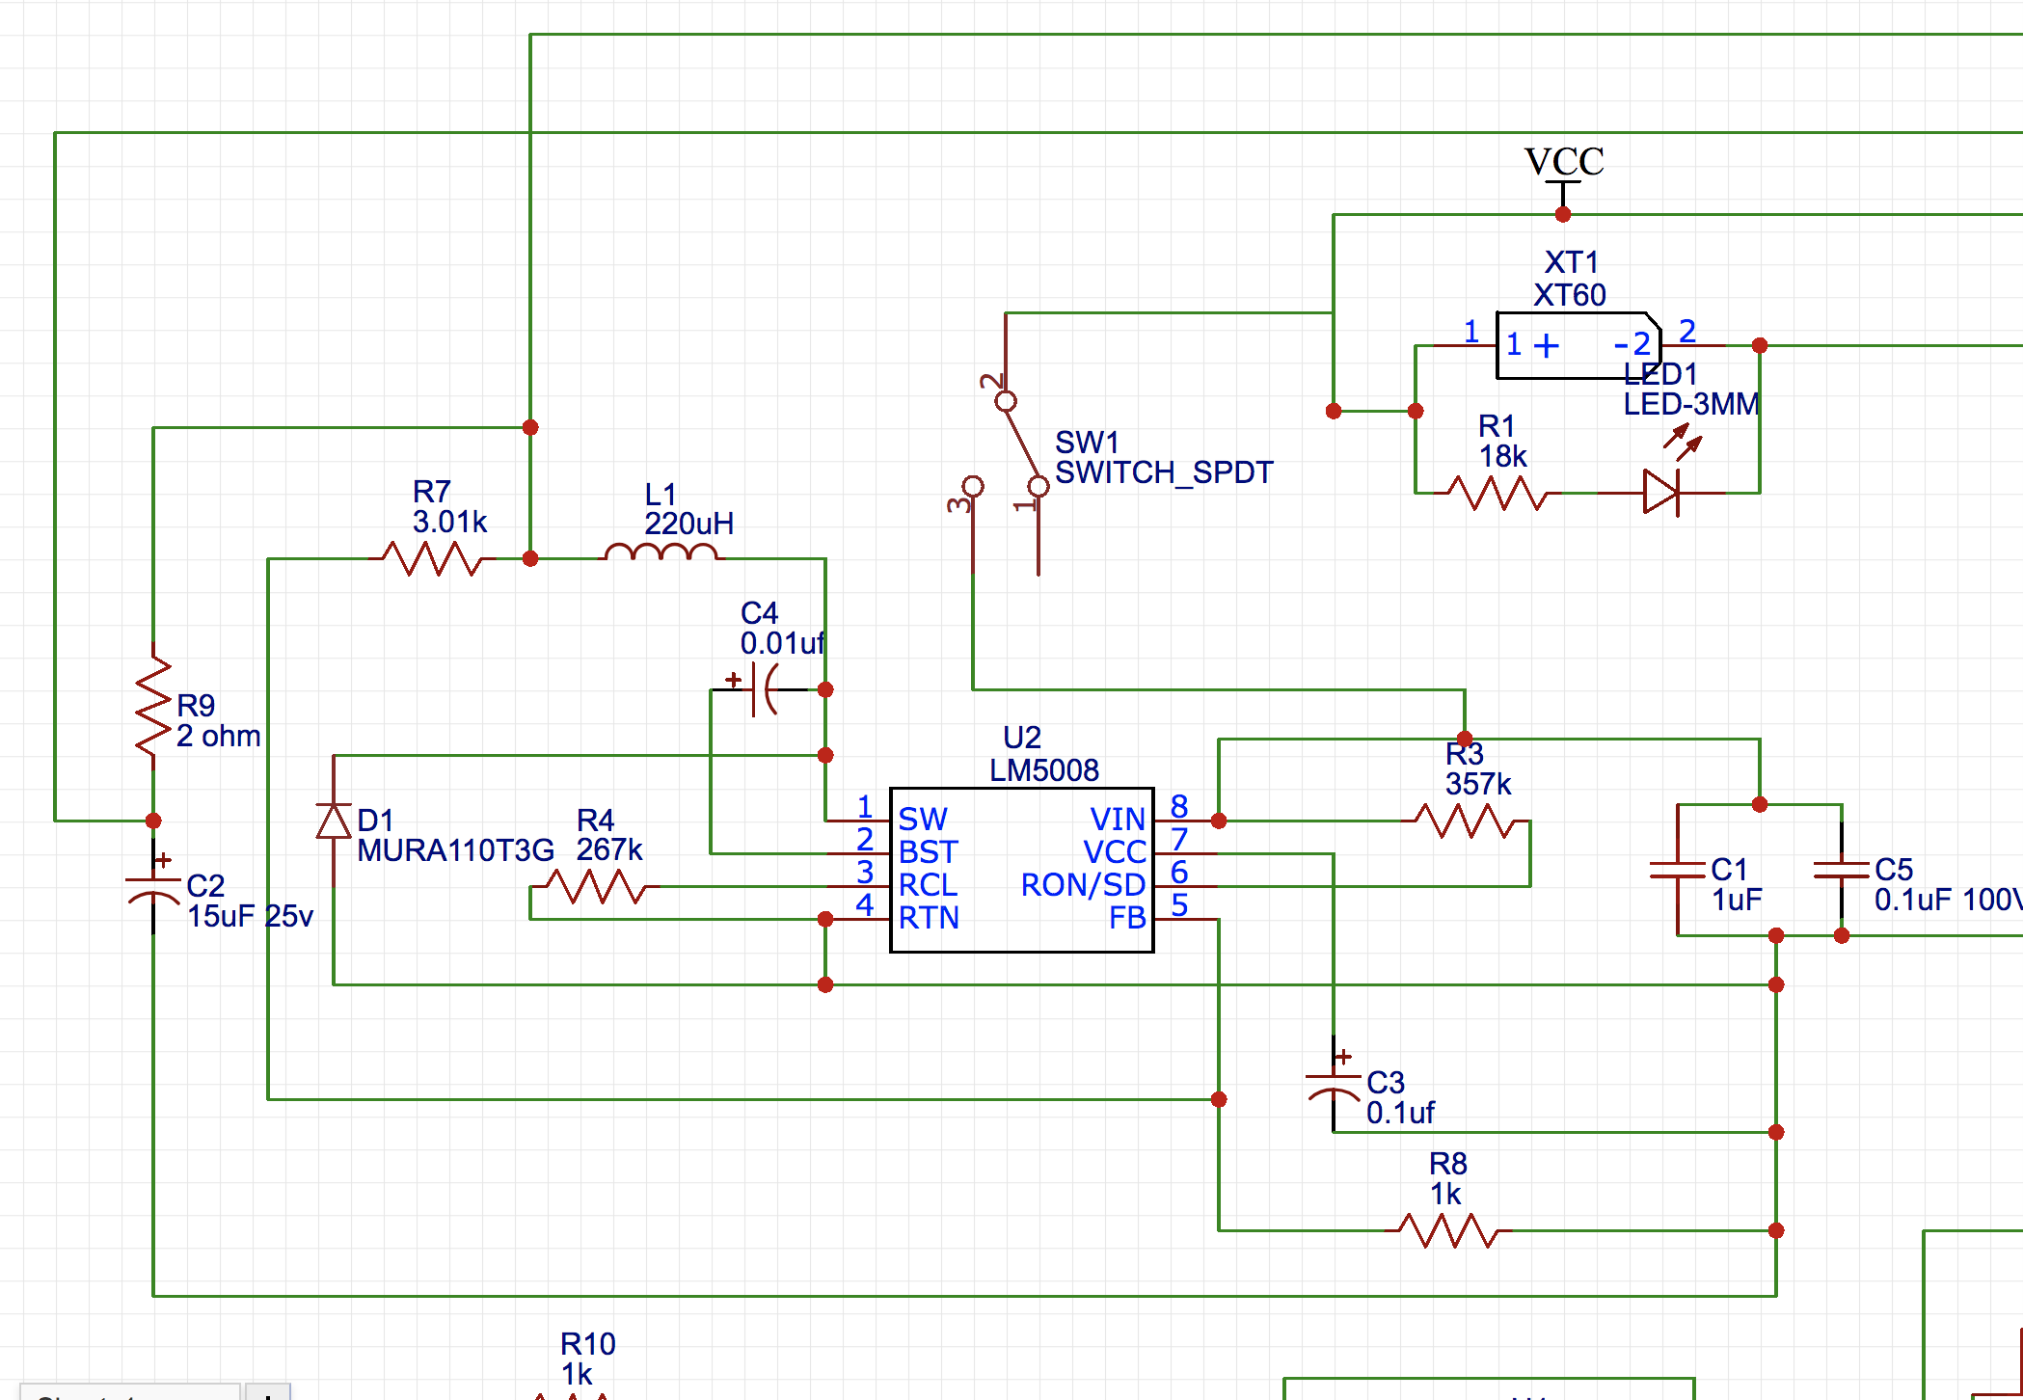The image size is (2023, 1400).
Task: Click the SWITCH_SPDT label text
Action: point(1164,472)
